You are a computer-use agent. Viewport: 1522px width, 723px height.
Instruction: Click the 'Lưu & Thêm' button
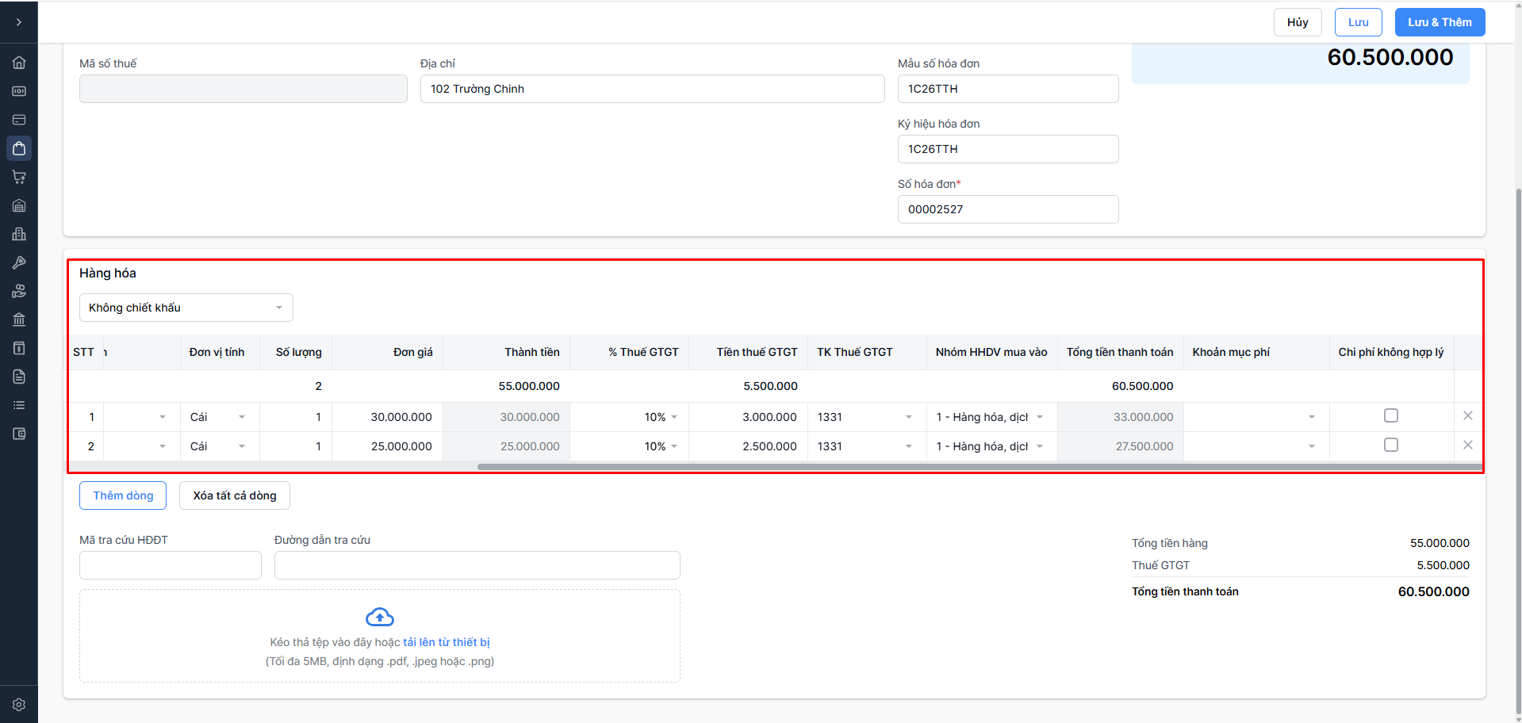click(1440, 22)
